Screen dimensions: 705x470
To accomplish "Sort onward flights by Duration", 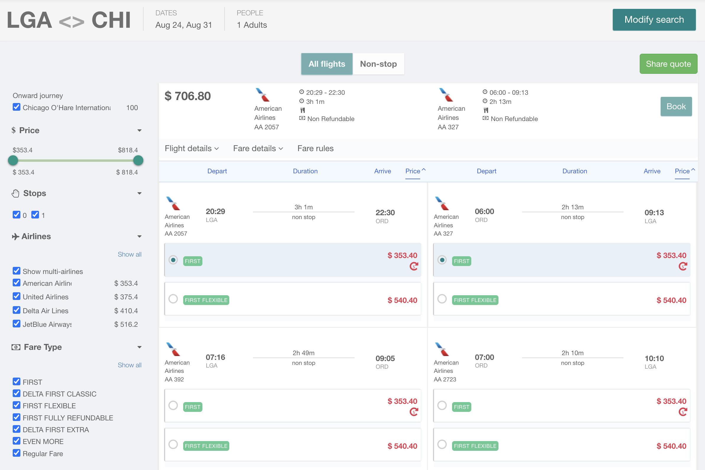I will click(x=305, y=171).
